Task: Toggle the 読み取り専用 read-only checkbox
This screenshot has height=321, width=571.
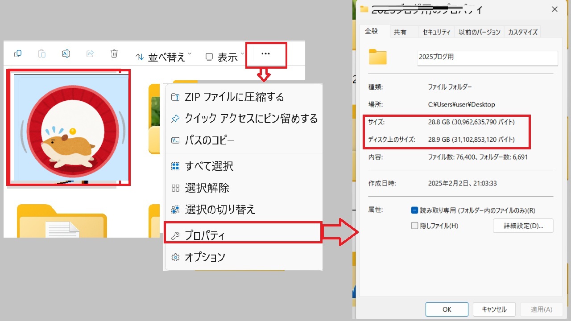Action: pos(414,210)
